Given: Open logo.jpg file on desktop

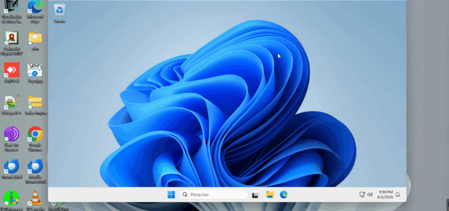Looking at the screenshot, I should click(x=35, y=73).
